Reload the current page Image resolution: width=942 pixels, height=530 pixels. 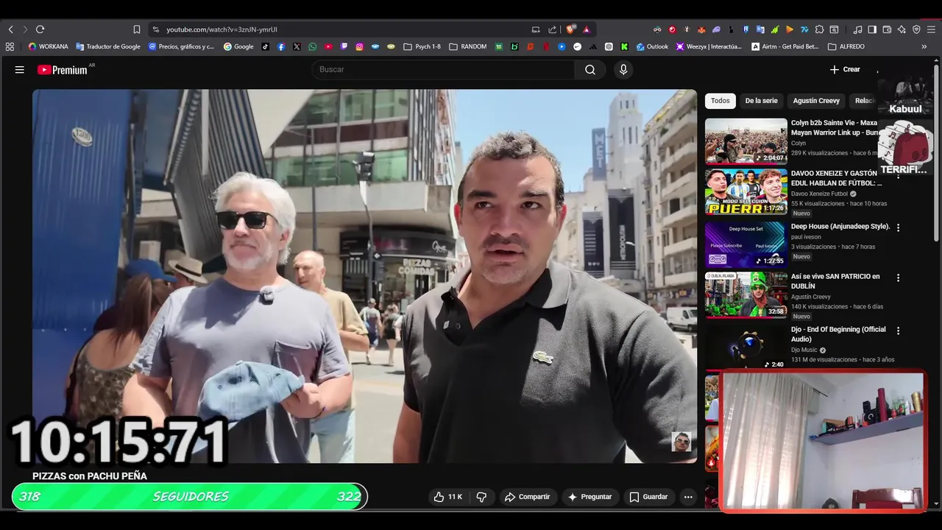(40, 29)
